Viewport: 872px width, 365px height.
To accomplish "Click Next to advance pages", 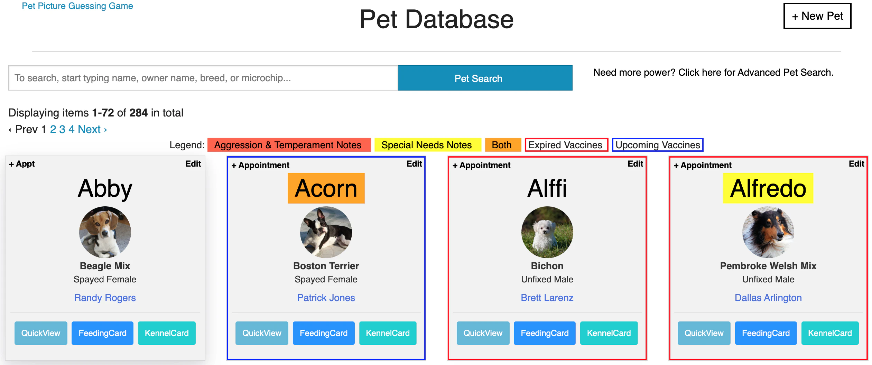I will pyautogui.click(x=89, y=129).
